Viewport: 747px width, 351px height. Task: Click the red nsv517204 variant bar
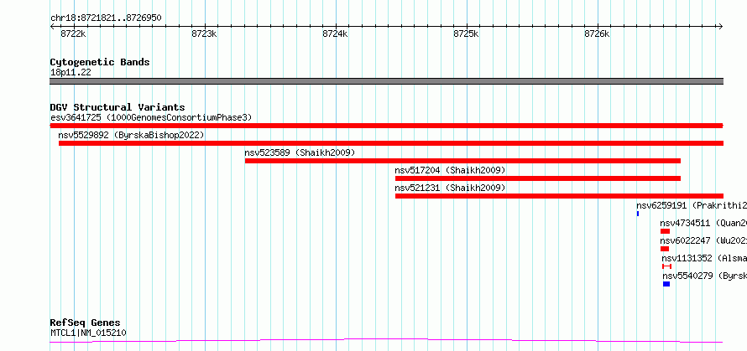coord(538,178)
